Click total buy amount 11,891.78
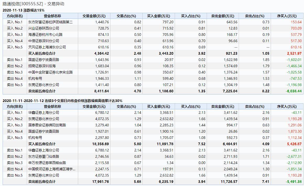The height and width of the screenshot is (186, 304). click(165, 144)
